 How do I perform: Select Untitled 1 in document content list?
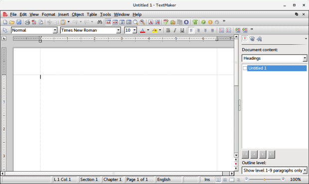pos(277,68)
